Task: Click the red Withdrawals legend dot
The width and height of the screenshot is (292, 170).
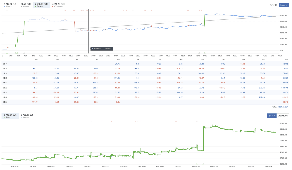Action: pos(53,6)
